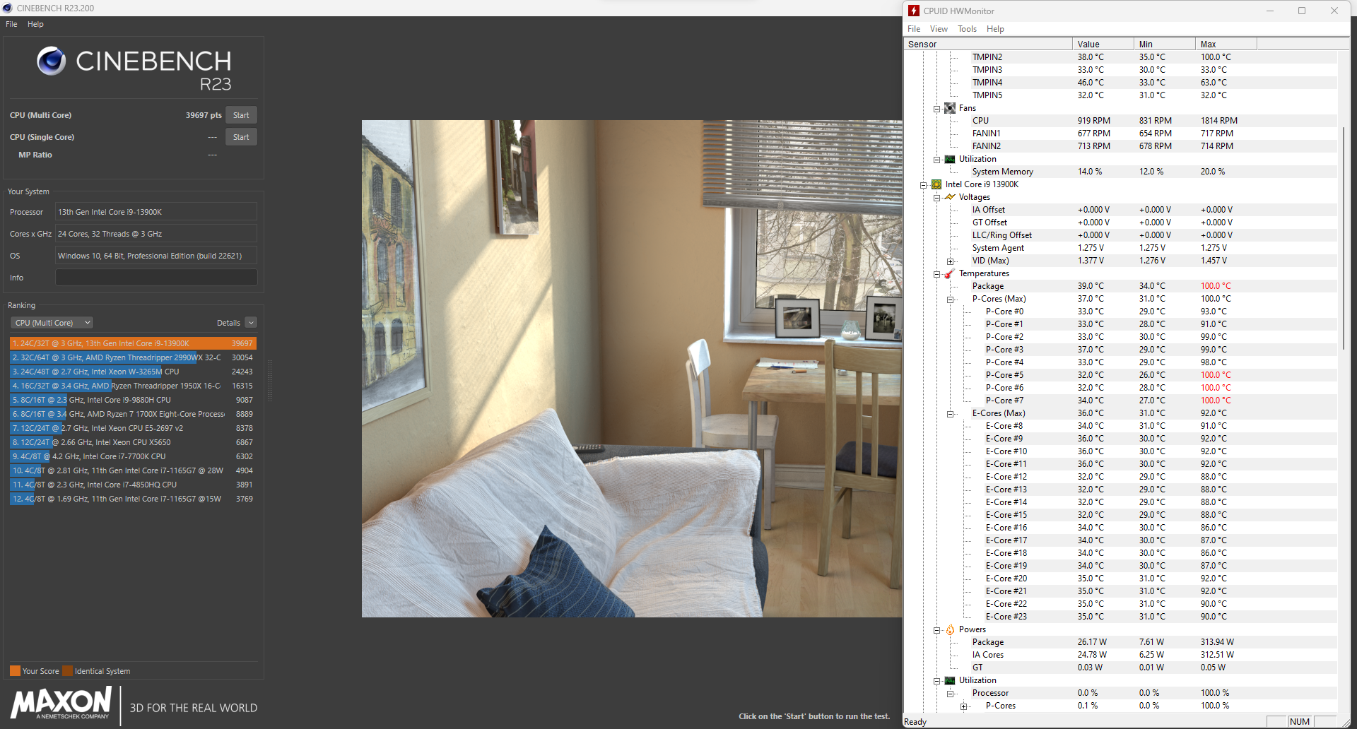
Task: Click the Processor field showing i9-13900K
Action: [x=156, y=212]
